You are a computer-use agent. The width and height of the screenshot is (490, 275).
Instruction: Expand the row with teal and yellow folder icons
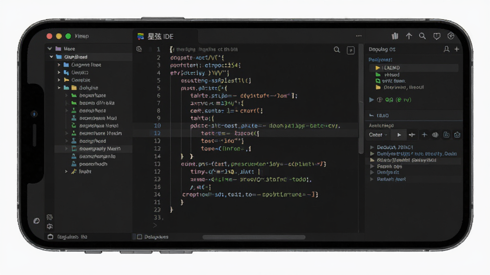click(x=59, y=88)
